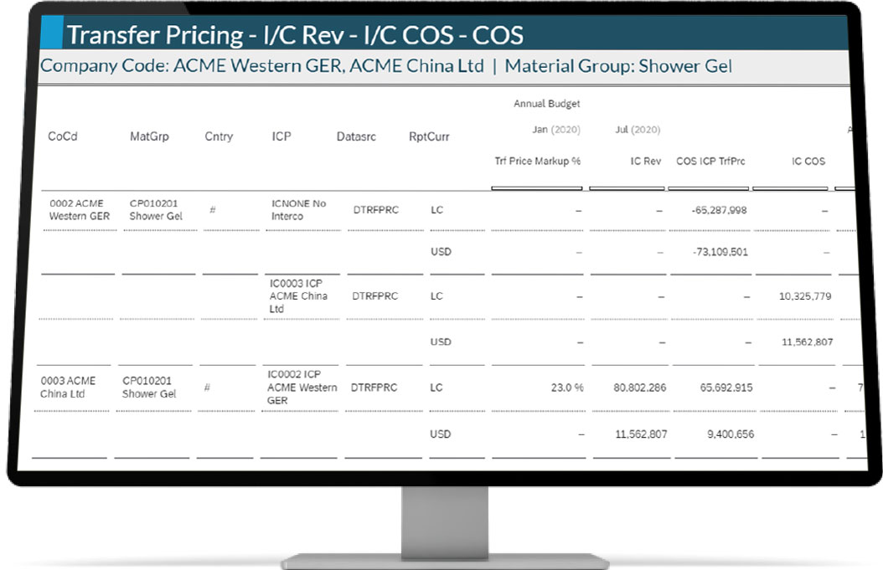This screenshot has width=883, height=570.
Task: Click the '#' country cell for ACME Western GER
Action: (x=212, y=210)
